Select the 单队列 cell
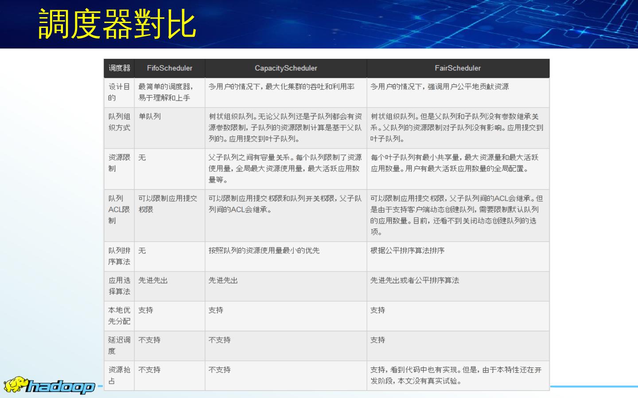The width and height of the screenshot is (638, 398). click(x=150, y=116)
